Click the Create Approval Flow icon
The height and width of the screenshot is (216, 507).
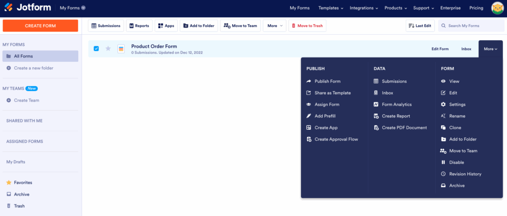tap(309, 139)
